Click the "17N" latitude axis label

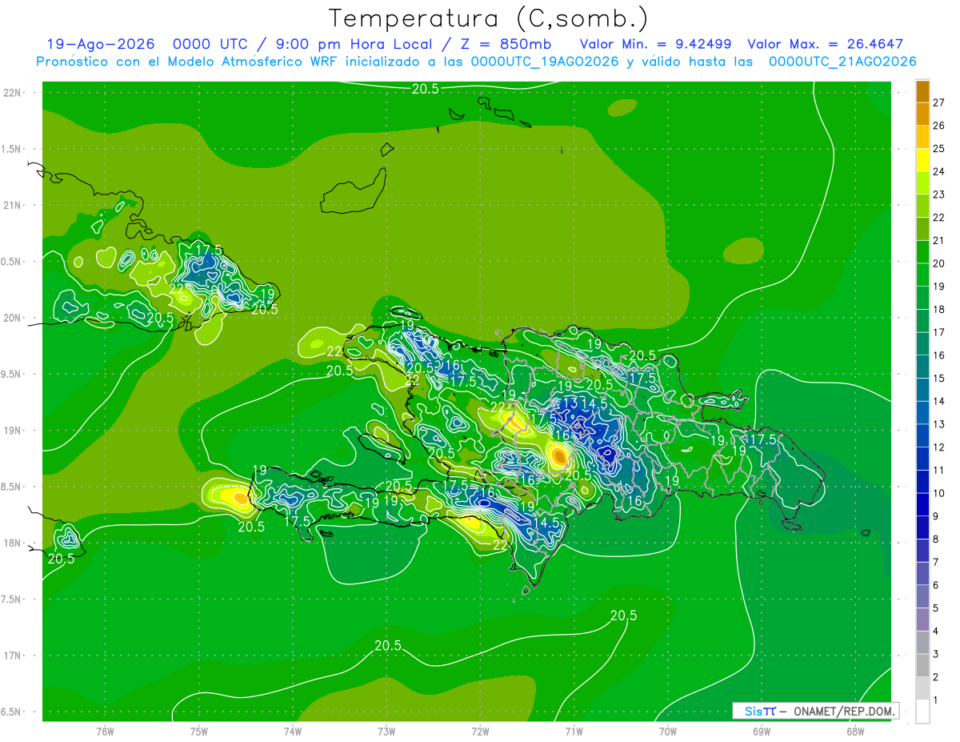coord(12,656)
